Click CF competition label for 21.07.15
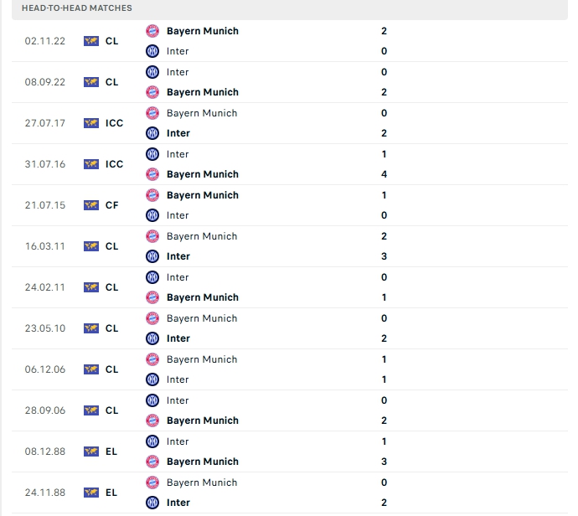The height and width of the screenshot is (516, 578). point(111,205)
